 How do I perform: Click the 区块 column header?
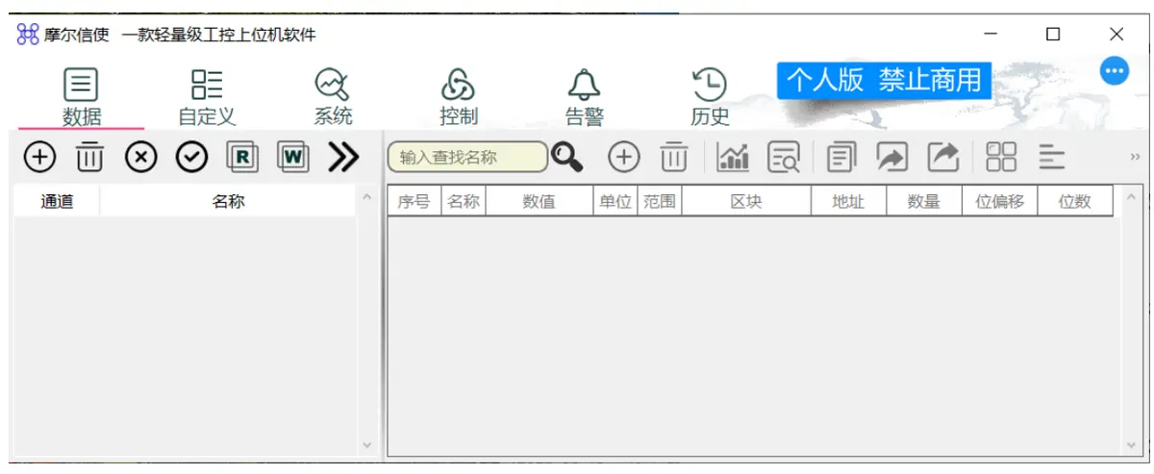[x=745, y=202]
